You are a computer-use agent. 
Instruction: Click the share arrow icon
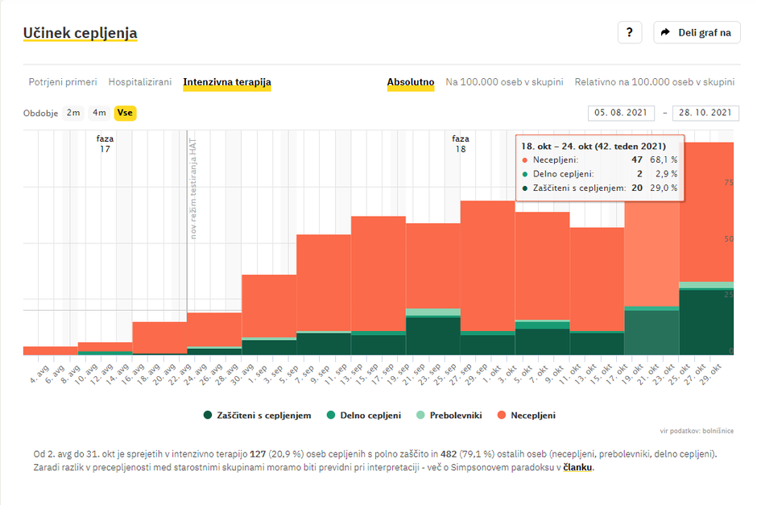665,33
